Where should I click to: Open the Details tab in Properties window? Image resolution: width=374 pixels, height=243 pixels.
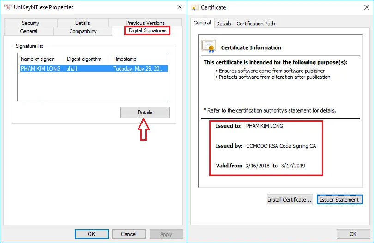tap(83, 23)
